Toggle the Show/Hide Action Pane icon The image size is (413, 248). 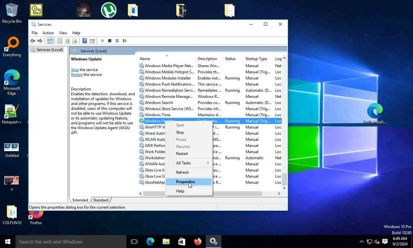coord(92,41)
